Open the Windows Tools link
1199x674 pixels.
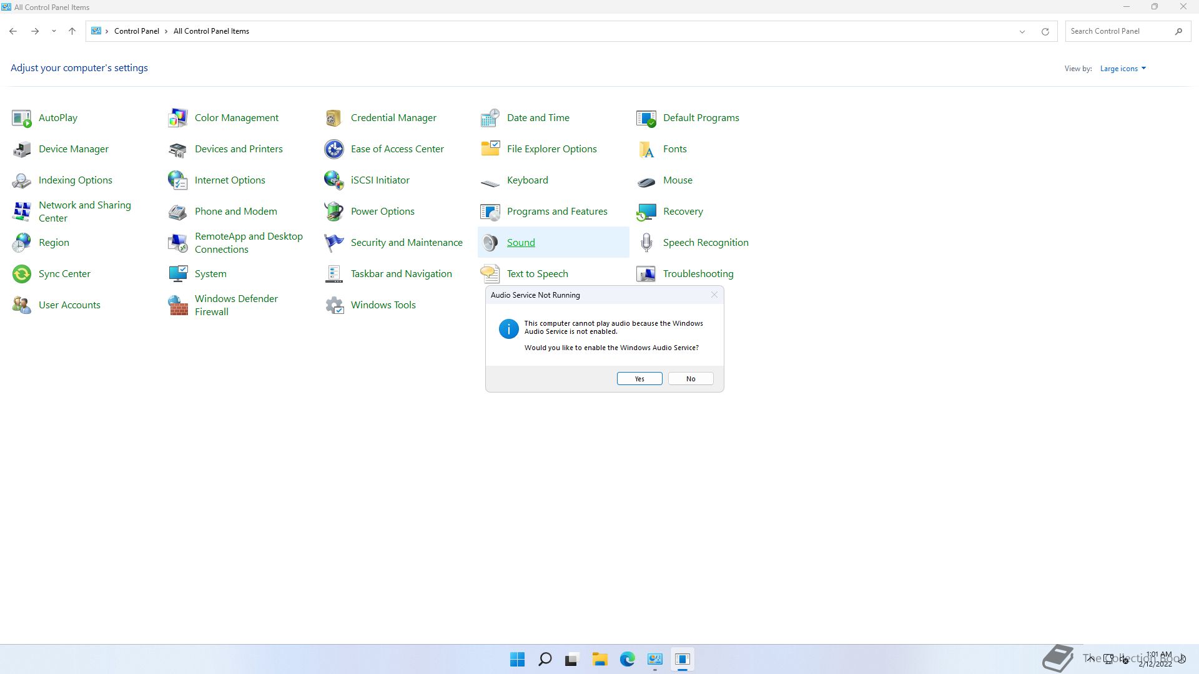pos(383,305)
